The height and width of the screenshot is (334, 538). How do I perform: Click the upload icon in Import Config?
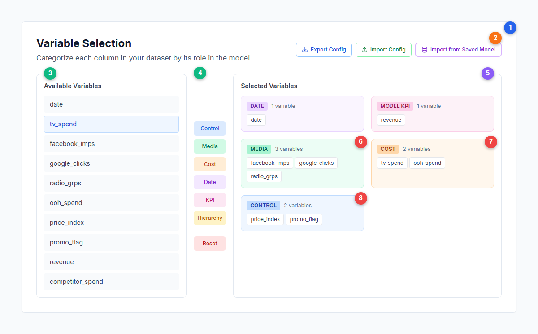(x=364, y=50)
